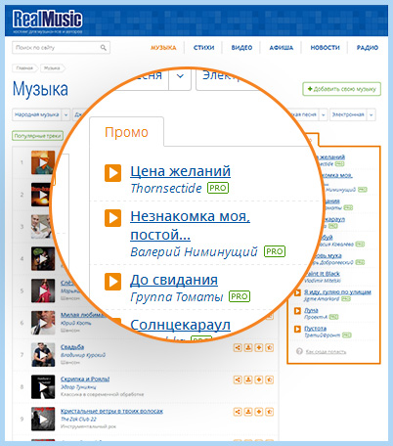The height and width of the screenshot is (446, 393).
Task: Play enlarged Незнакомка моя, постой… with orange button
Action: tap(112, 218)
